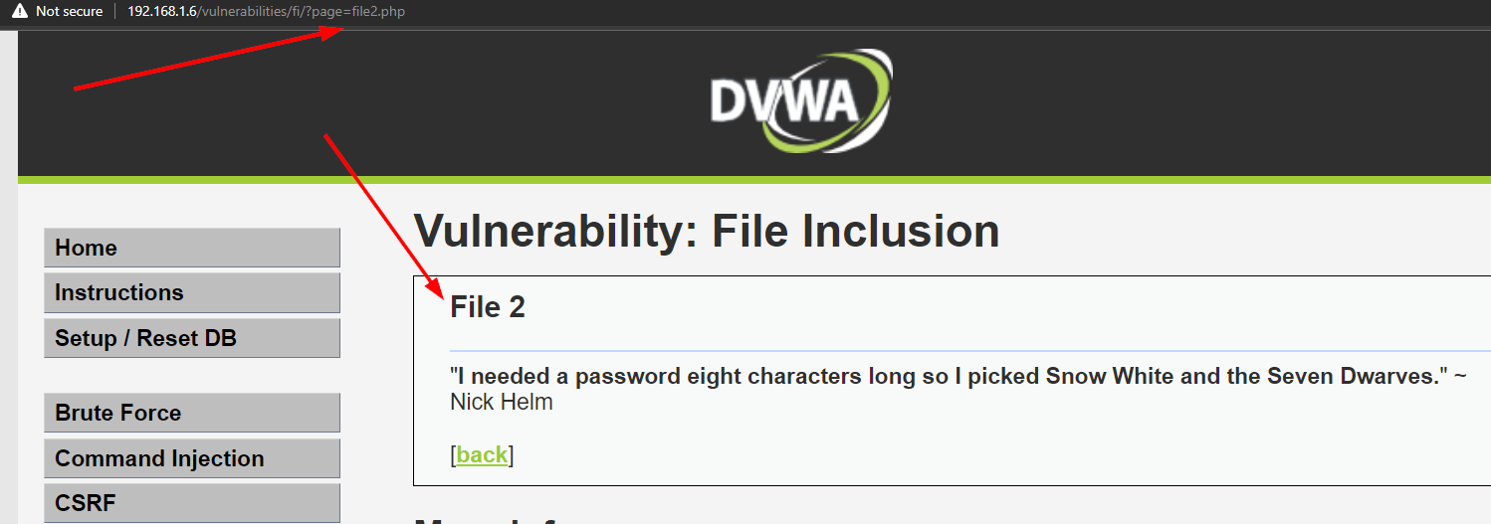Open Setup / Reset DB

192,338
